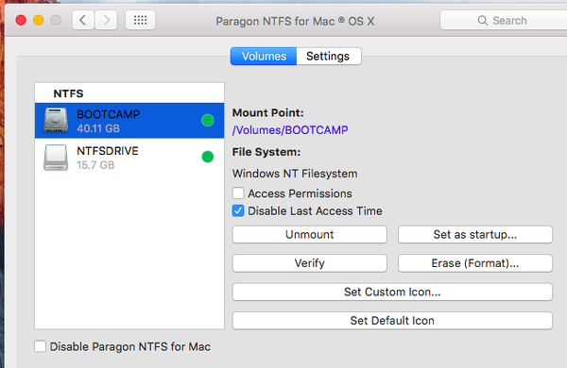Image resolution: width=567 pixels, height=368 pixels.
Task: Select the NTFSDRIVE volume row
Action: 129,157
